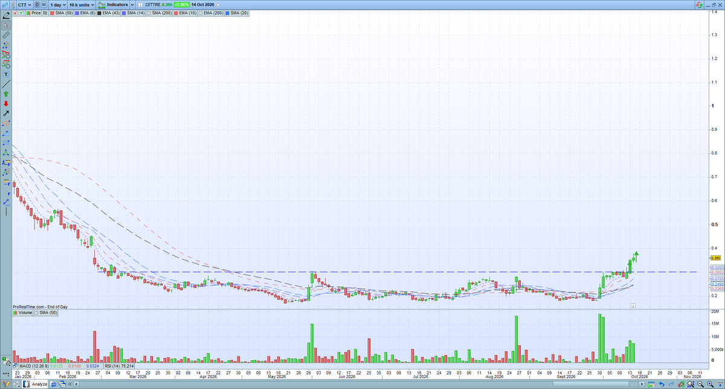Click the scroll-left arrow on the bottom scrollbar

(76, 384)
